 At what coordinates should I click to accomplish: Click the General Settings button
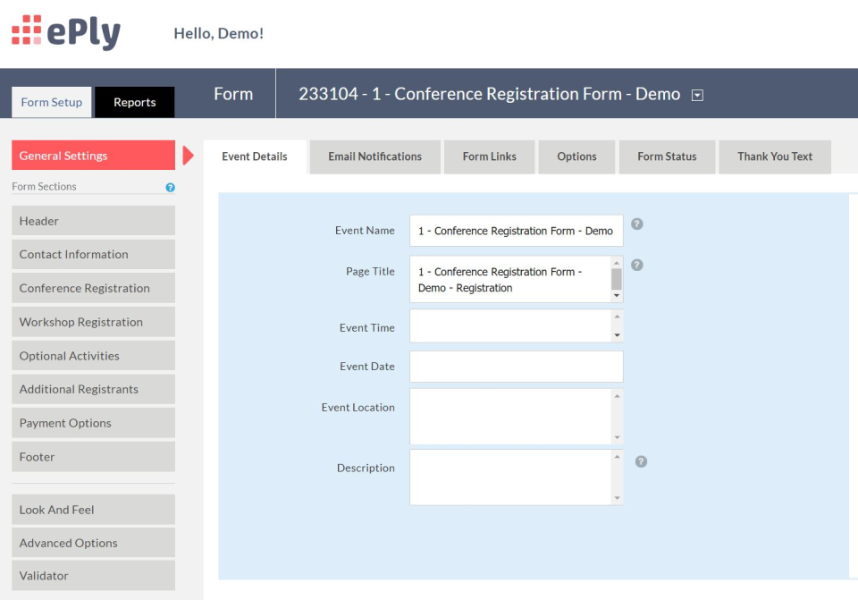click(94, 156)
